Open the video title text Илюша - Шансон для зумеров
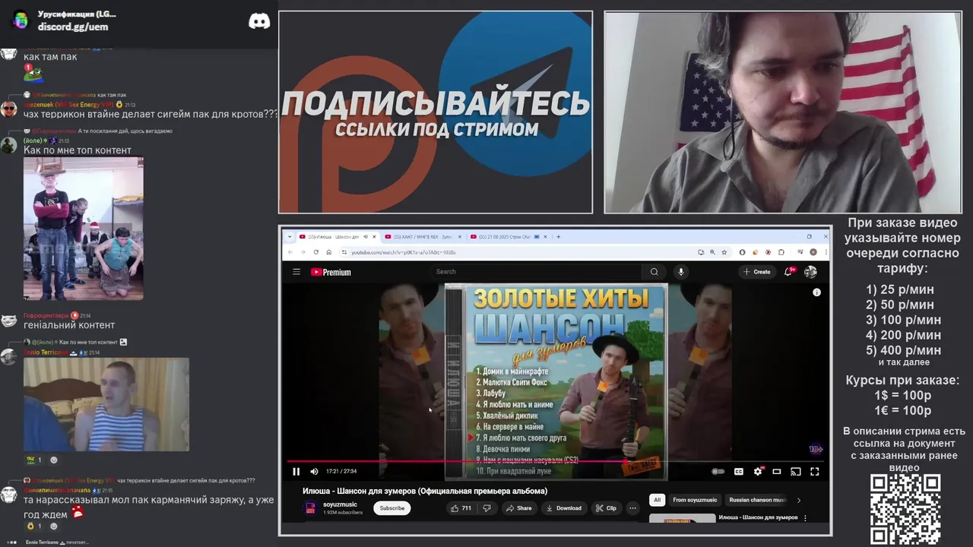The width and height of the screenshot is (973, 547). click(425, 491)
